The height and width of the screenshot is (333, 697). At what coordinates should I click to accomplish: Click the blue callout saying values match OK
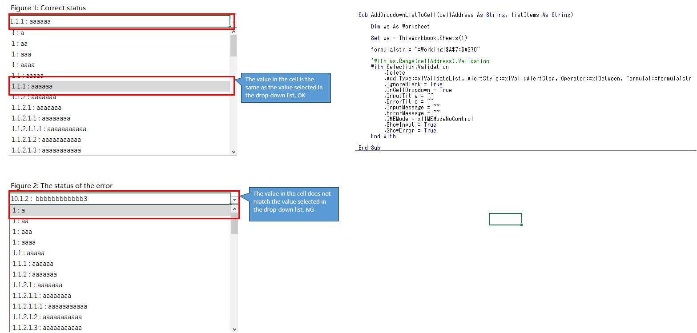coord(286,88)
